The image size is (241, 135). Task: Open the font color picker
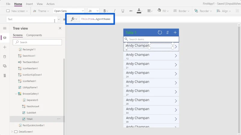click(139, 11)
